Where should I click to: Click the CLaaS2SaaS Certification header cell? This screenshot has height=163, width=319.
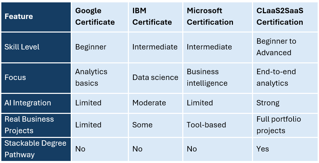click(285, 17)
